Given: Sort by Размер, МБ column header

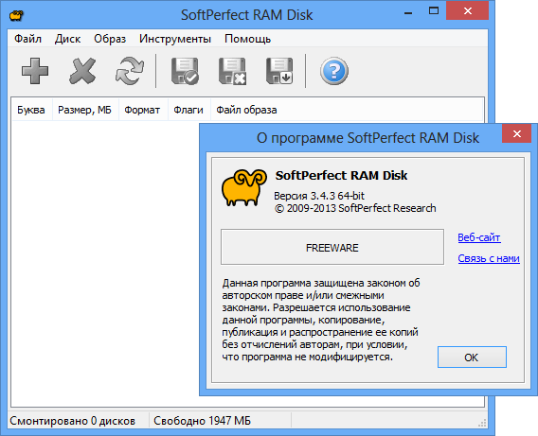Looking at the screenshot, I should pyautogui.click(x=85, y=110).
